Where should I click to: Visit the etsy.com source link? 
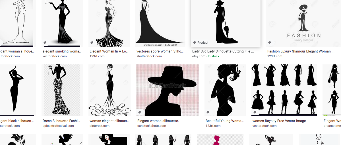point(199,56)
